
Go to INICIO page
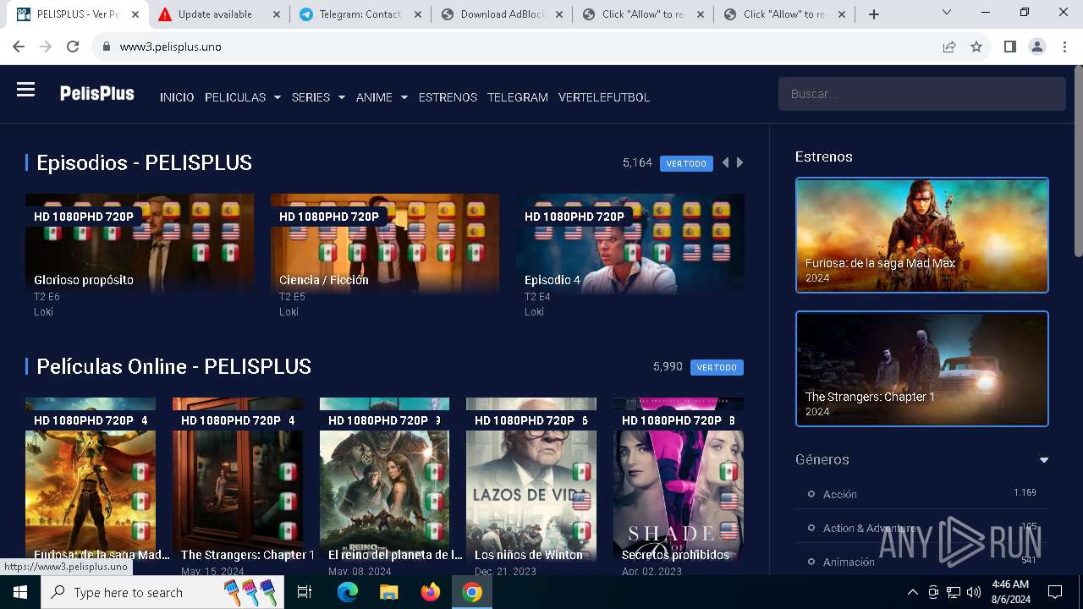coord(177,97)
